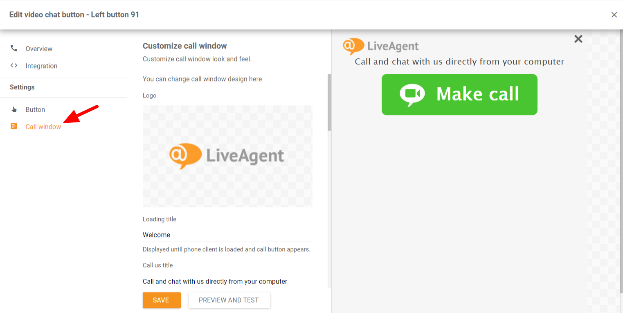This screenshot has height=313, width=623.
Task: Click the green Make call button
Action: (x=459, y=94)
